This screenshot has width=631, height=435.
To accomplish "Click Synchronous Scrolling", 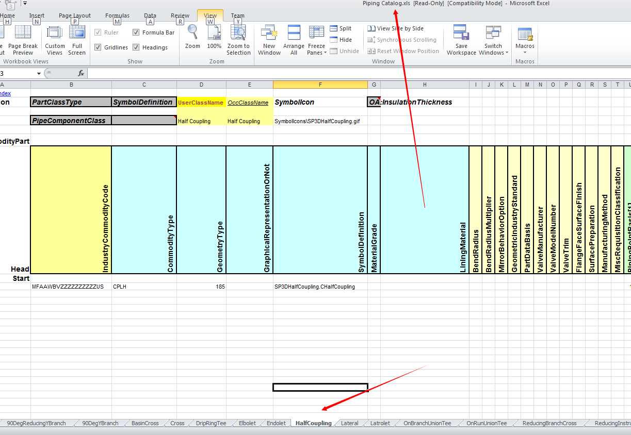I will [401, 40].
